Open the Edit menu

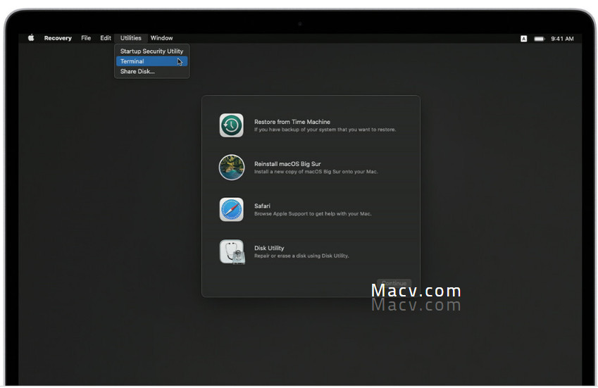click(x=106, y=38)
